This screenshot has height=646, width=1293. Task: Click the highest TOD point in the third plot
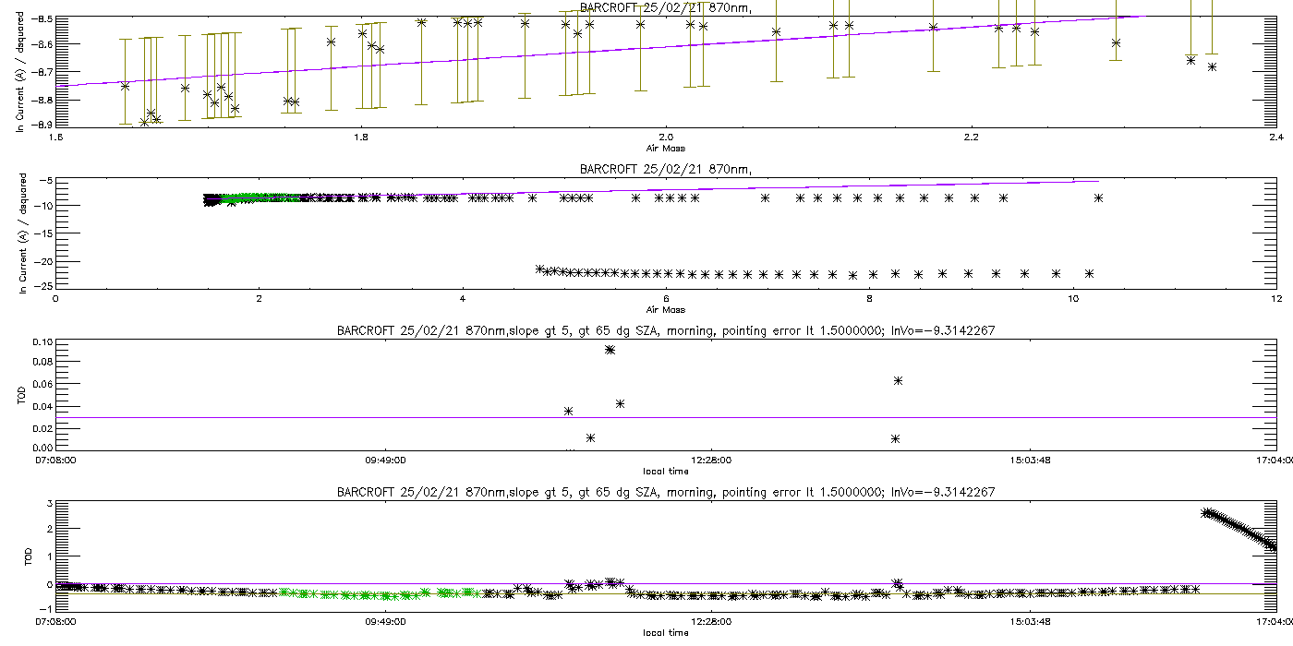coord(610,350)
